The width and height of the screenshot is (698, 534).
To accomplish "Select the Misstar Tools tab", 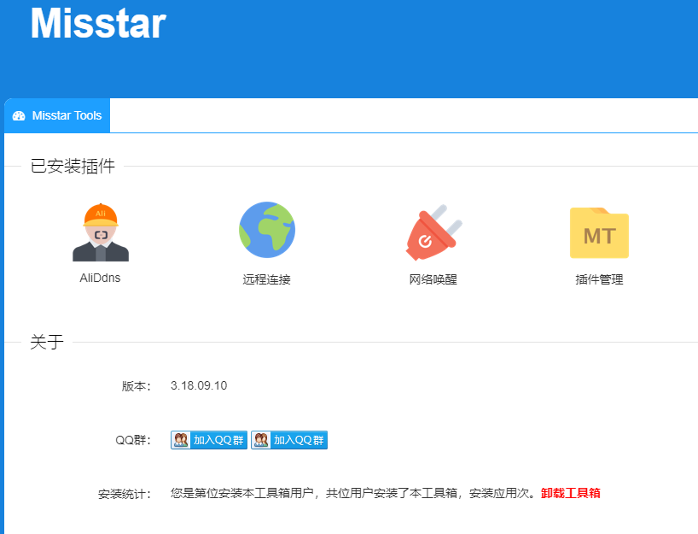I will tap(57, 115).
